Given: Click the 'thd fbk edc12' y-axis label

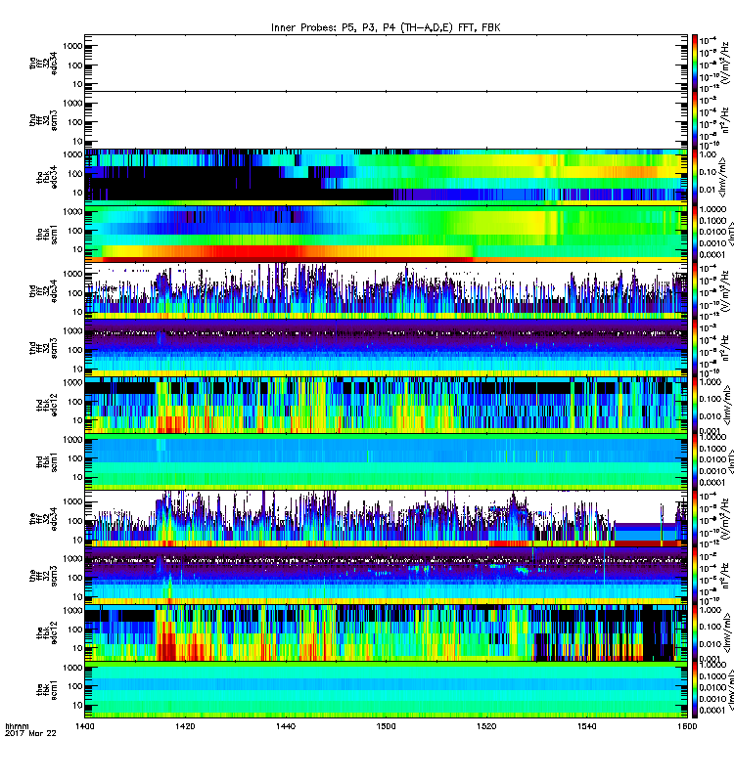Looking at the screenshot, I should point(47,405).
